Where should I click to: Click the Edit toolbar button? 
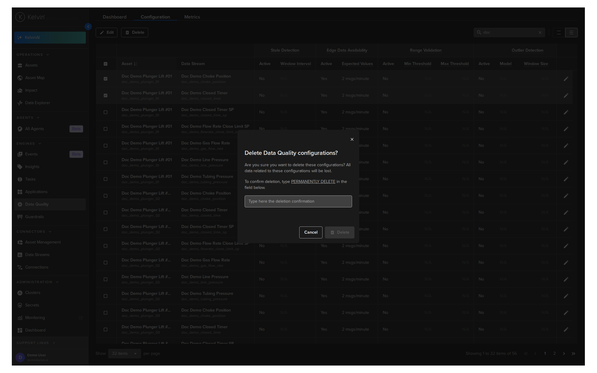click(107, 32)
